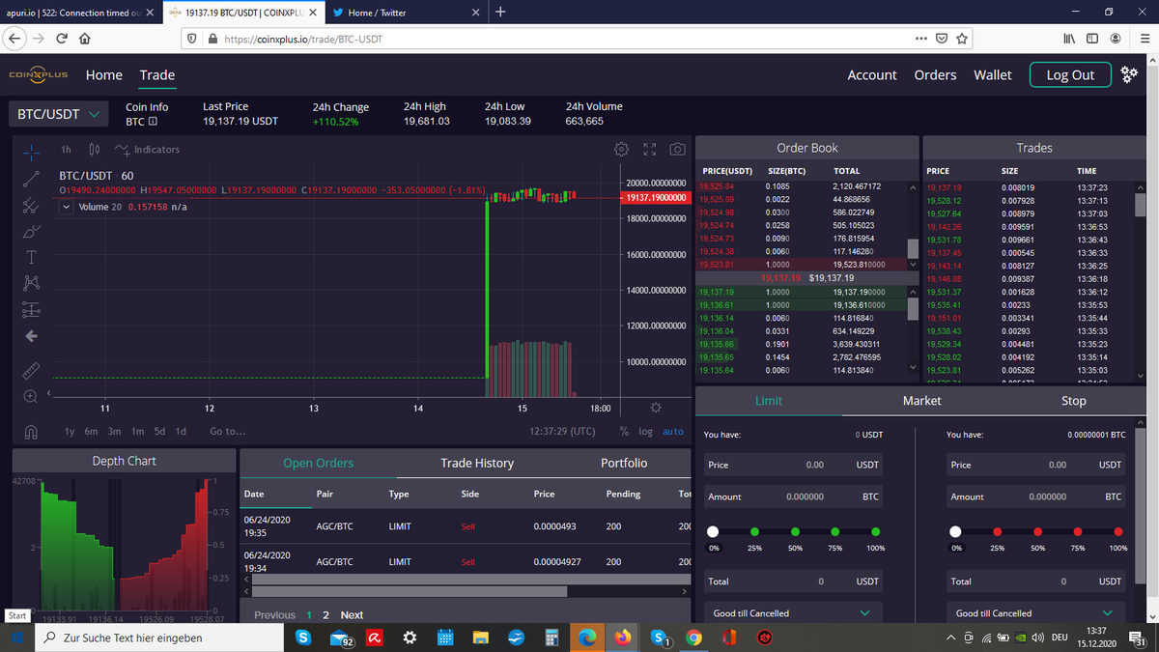Toggle auto scale on chart

point(673,432)
